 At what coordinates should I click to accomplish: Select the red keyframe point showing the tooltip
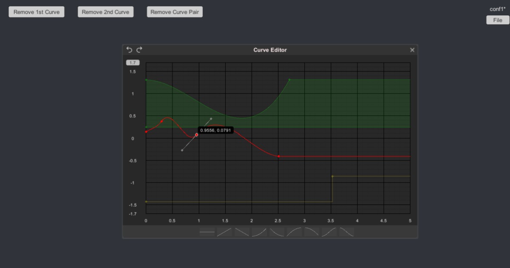pos(196,134)
